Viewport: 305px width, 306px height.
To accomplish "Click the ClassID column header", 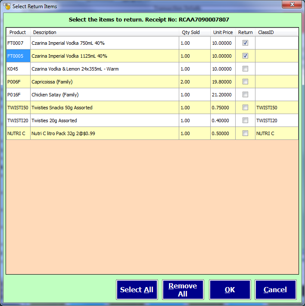I will 277,32.
